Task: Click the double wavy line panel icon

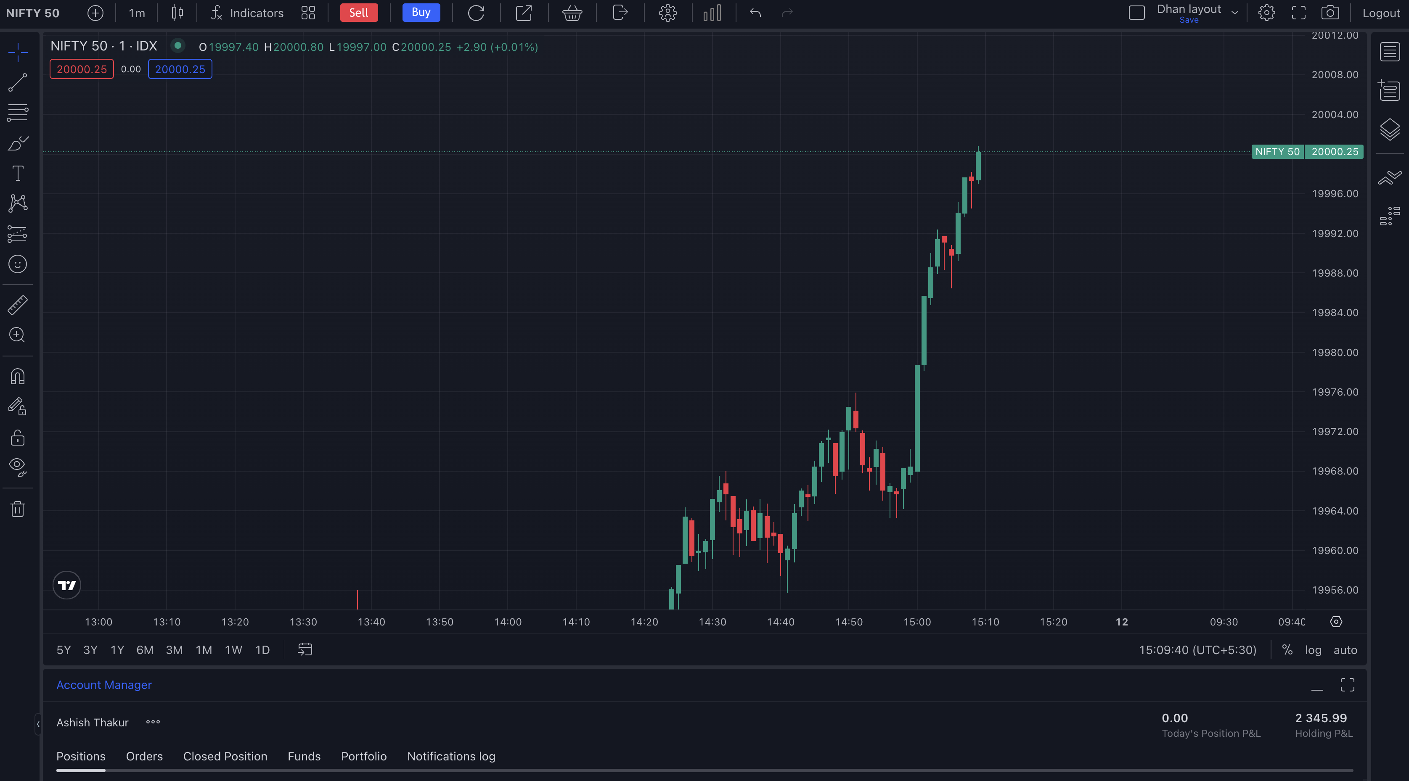Action: [1390, 178]
